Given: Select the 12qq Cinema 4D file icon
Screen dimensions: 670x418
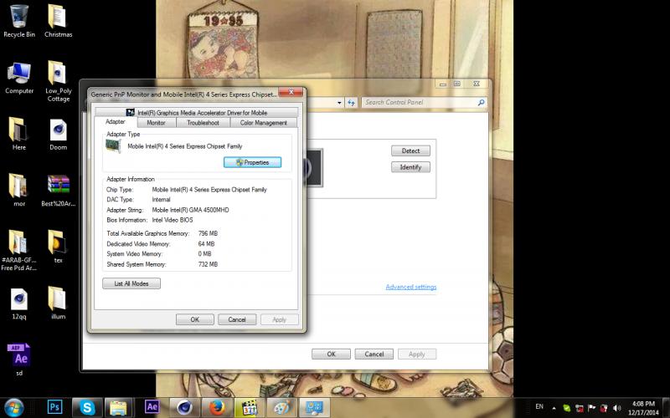Looking at the screenshot, I should point(18,303).
